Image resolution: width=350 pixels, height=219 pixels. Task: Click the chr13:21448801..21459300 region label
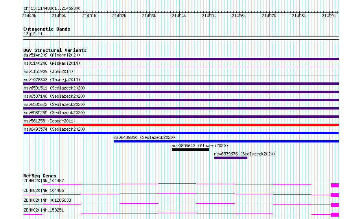52,8
